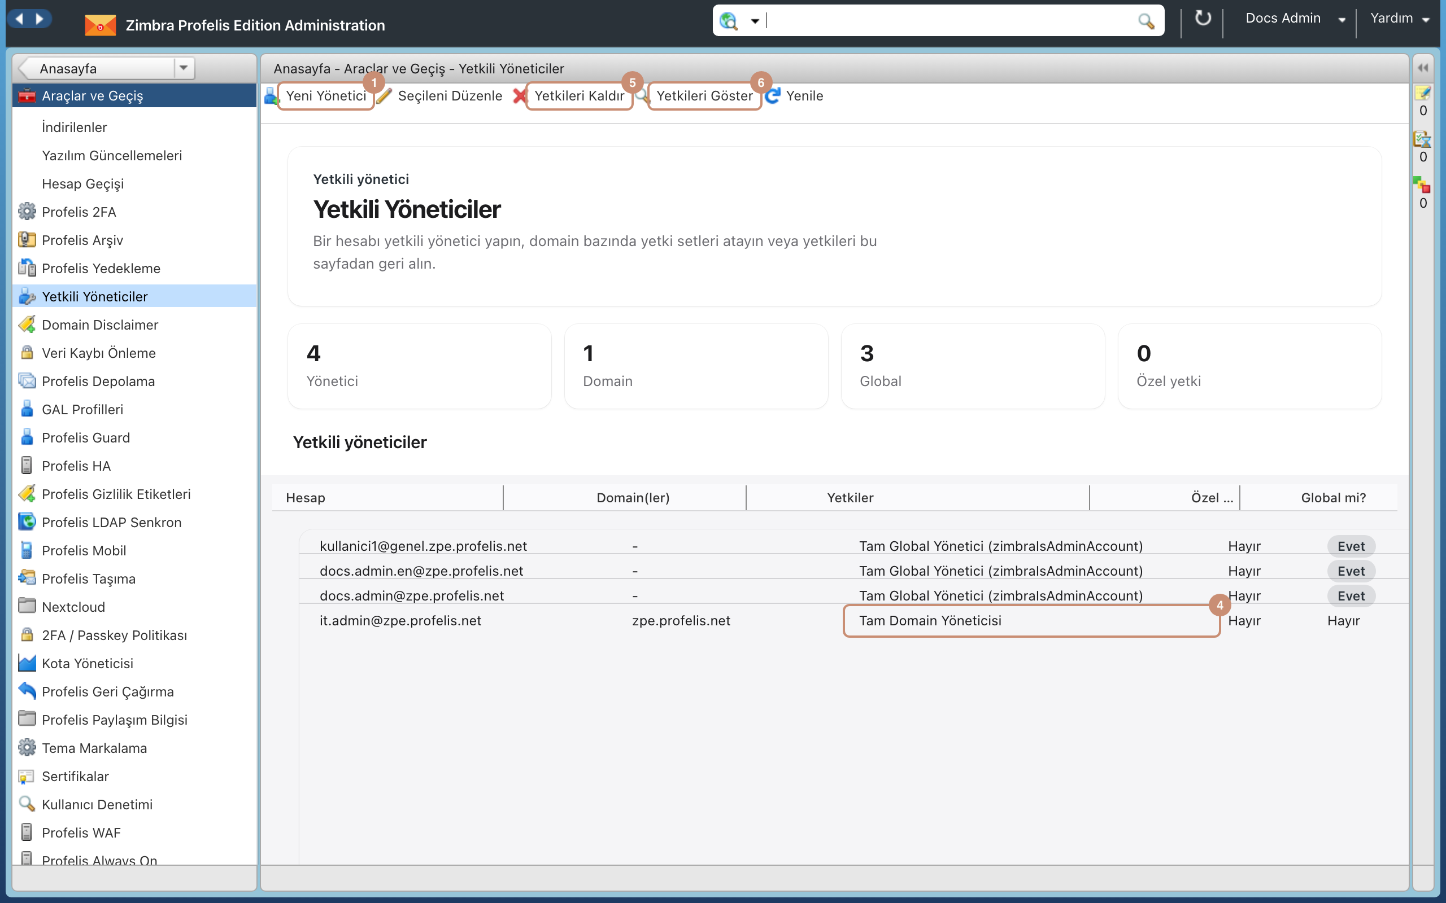1446x903 pixels.
Task: Click the Kullanıcı Denetimi magnifier icon
Action: (x=27, y=804)
